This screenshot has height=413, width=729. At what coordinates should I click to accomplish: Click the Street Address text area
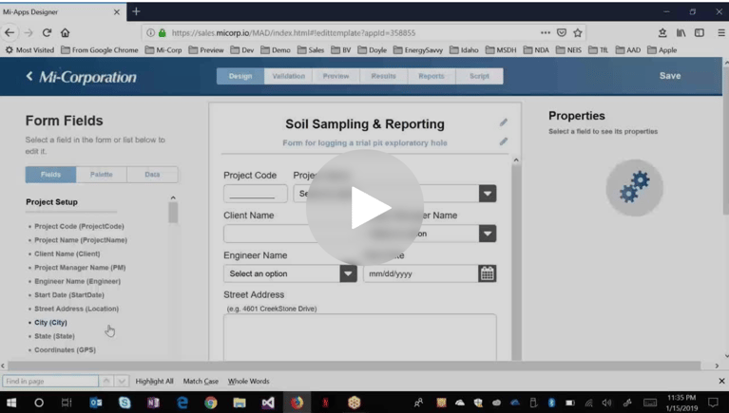pyautogui.click(x=360, y=337)
